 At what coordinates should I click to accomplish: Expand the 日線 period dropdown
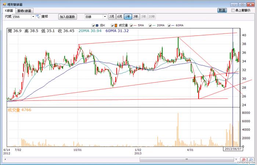[105, 17]
